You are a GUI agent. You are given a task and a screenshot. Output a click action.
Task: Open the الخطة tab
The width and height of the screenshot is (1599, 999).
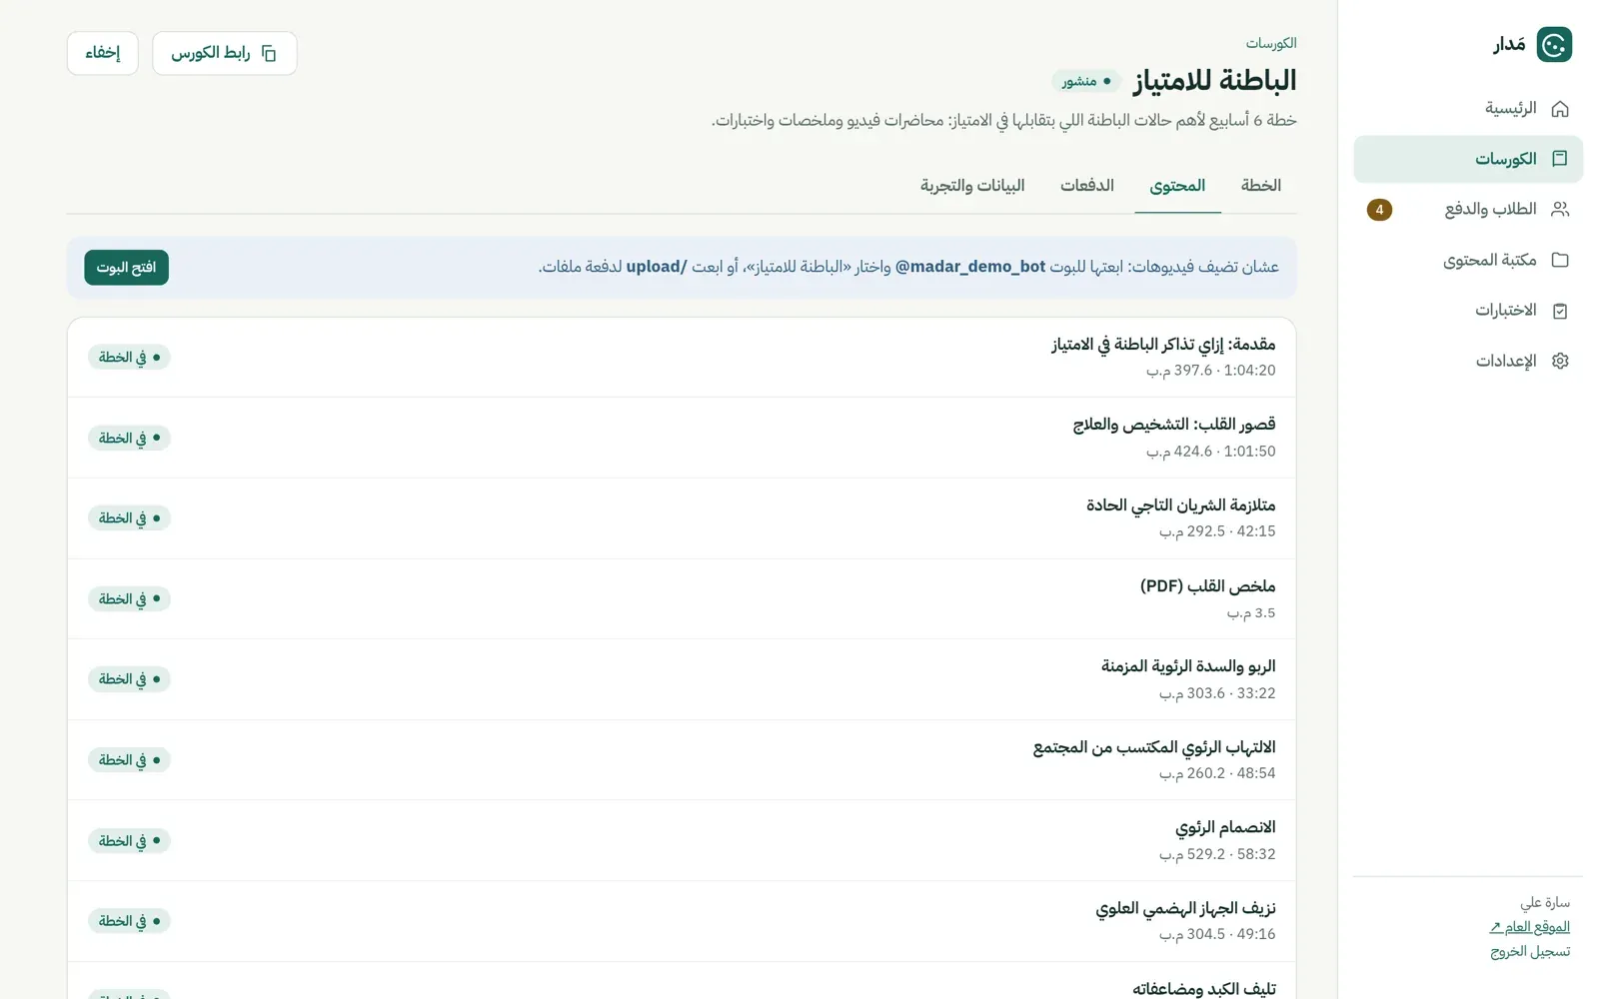pyautogui.click(x=1260, y=186)
